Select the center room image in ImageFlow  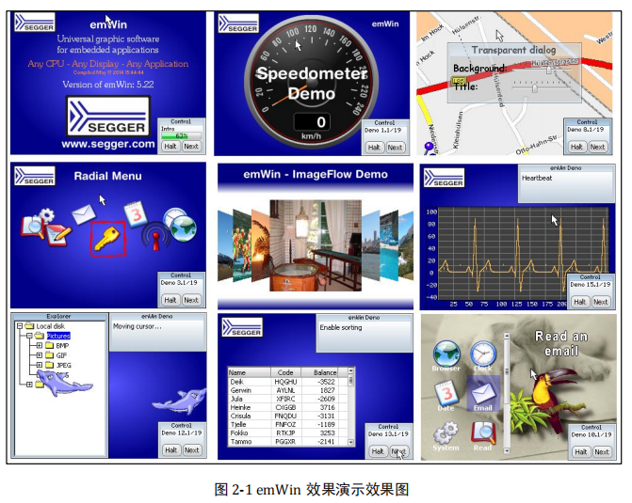click(316, 245)
